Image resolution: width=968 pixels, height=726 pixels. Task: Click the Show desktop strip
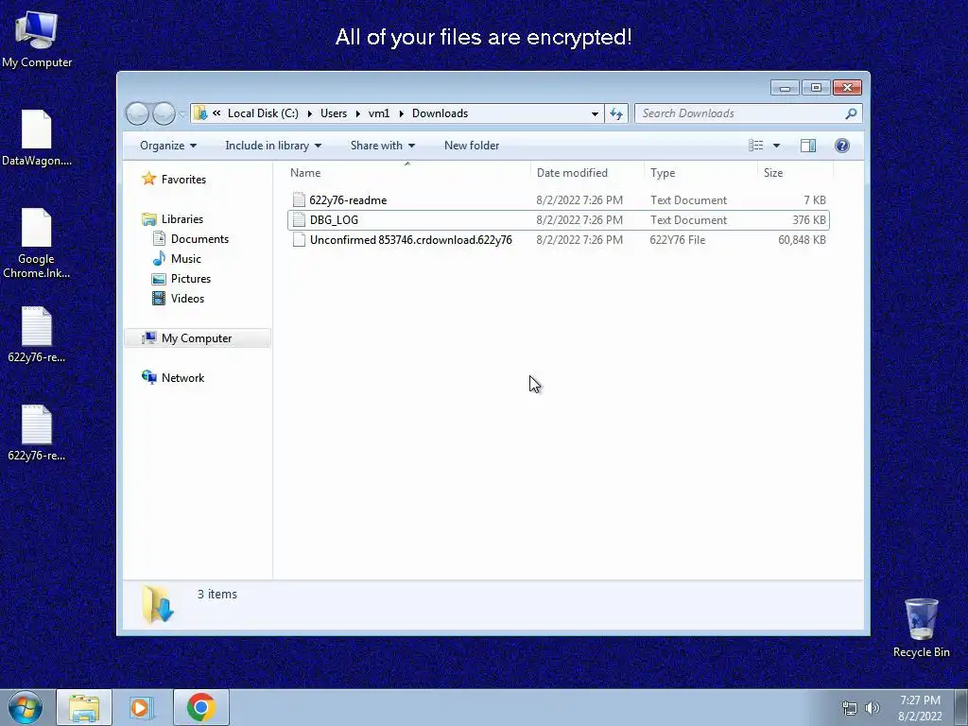click(x=961, y=708)
